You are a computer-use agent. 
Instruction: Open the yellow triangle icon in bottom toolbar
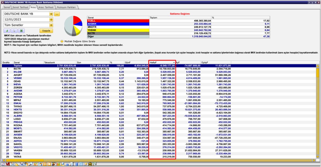pos(17,164)
